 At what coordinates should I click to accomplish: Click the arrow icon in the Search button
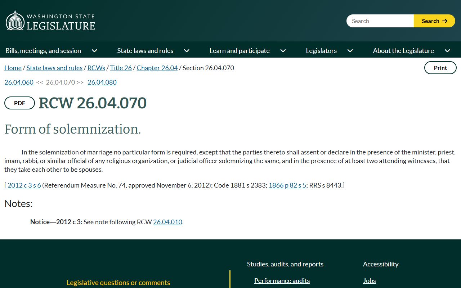coord(445,21)
